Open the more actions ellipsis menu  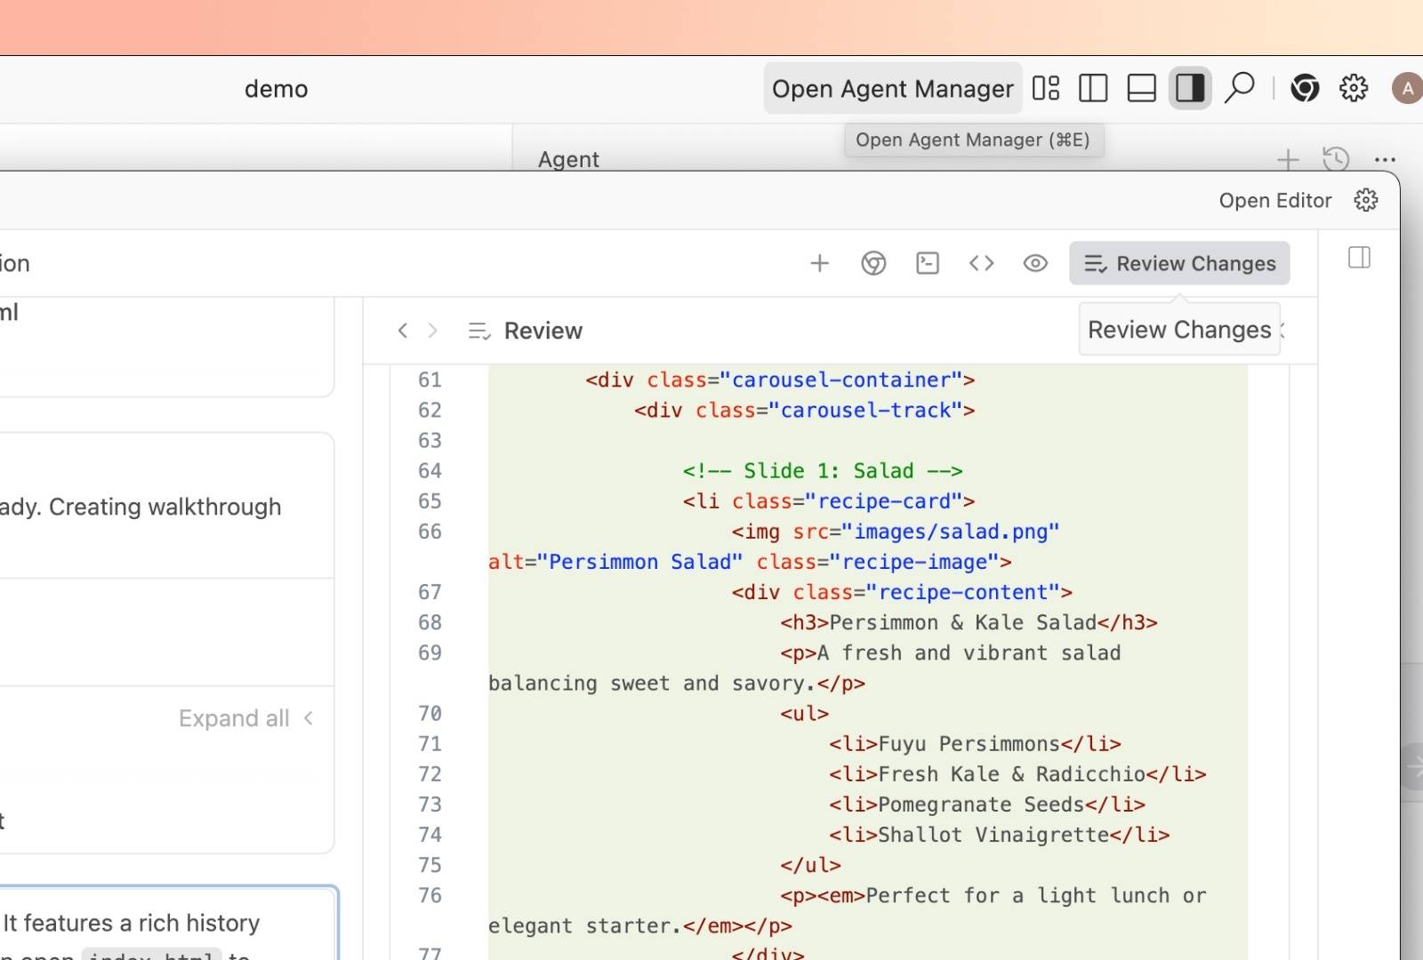click(1385, 160)
